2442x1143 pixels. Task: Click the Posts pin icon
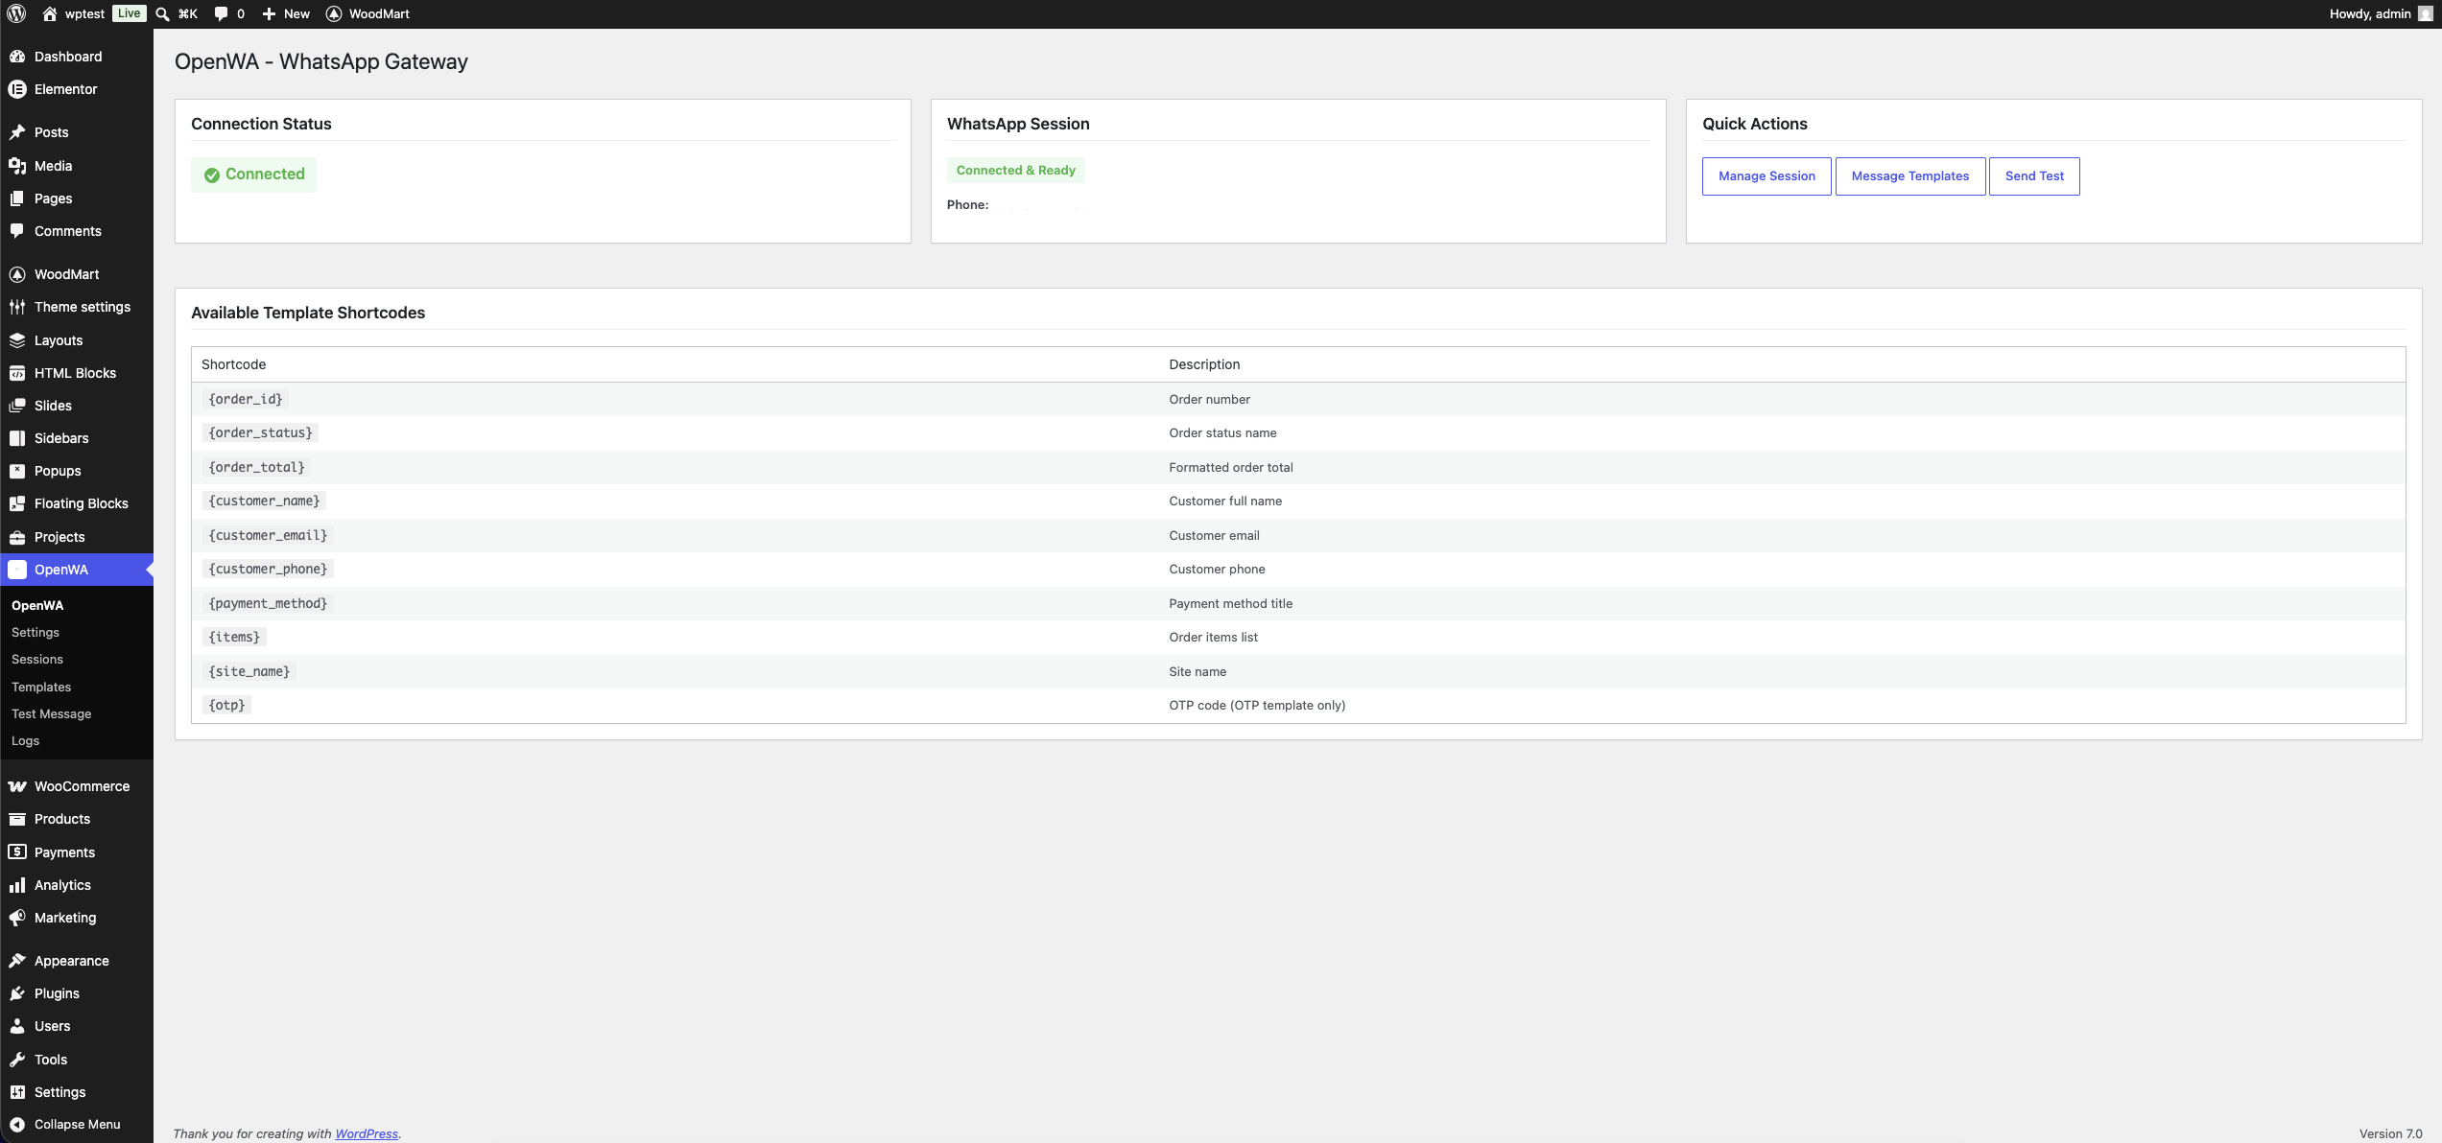pyautogui.click(x=17, y=132)
